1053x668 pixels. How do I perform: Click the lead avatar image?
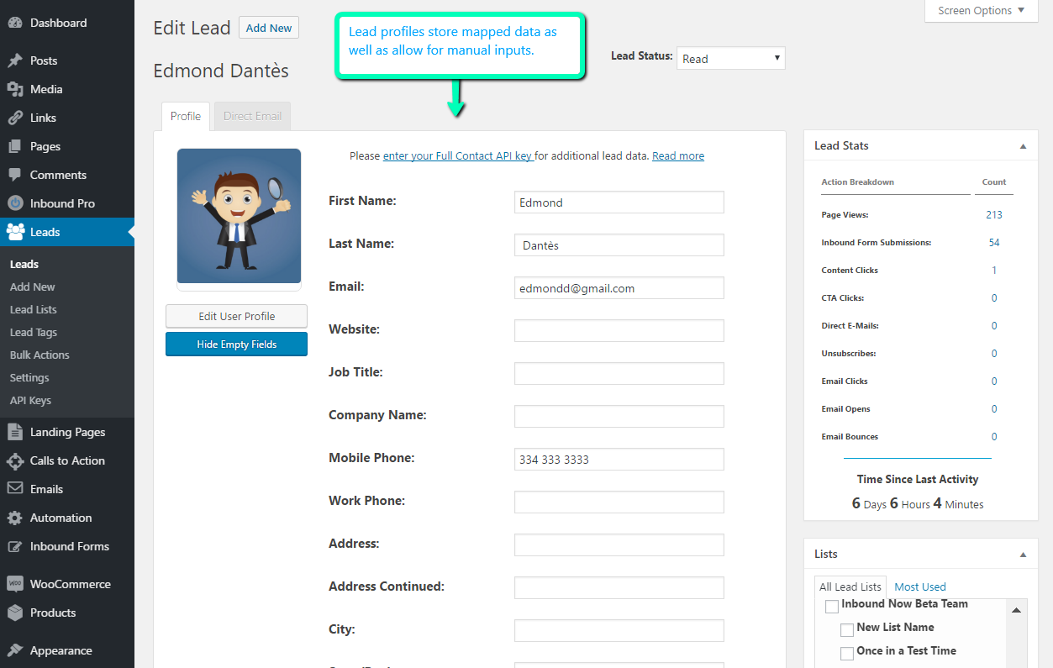click(x=239, y=216)
